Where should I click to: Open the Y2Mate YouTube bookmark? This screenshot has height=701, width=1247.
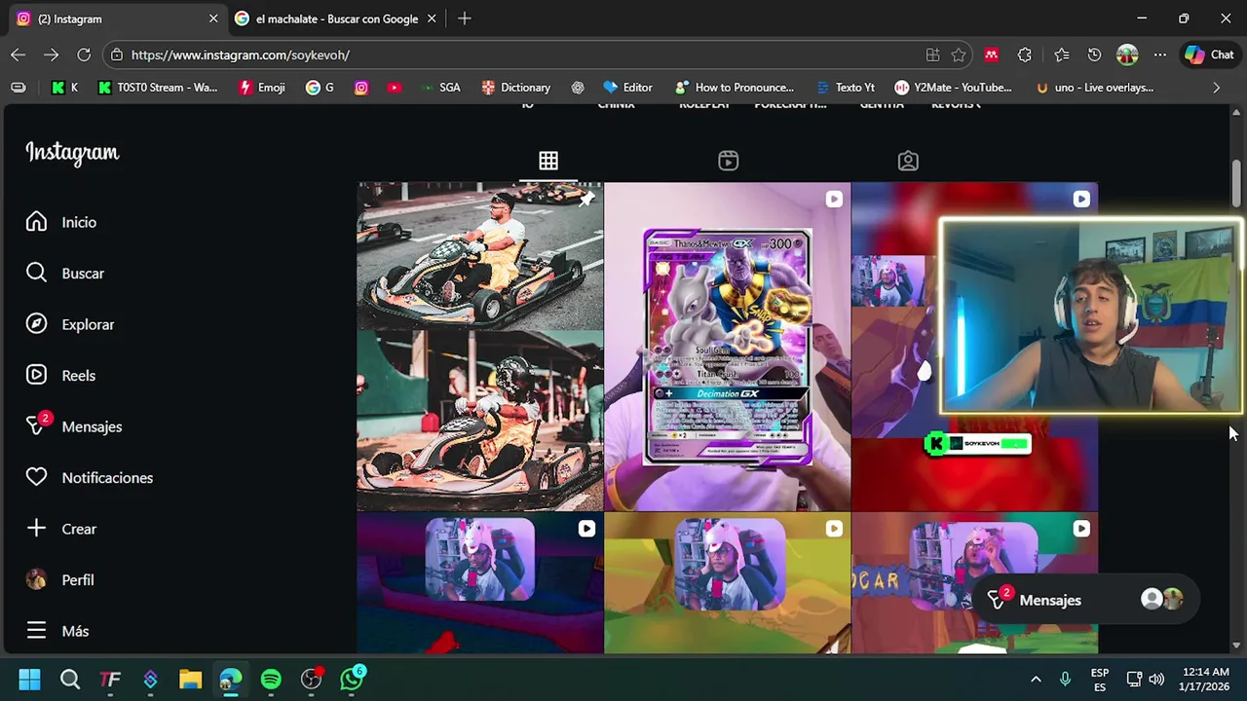coord(954,88)
